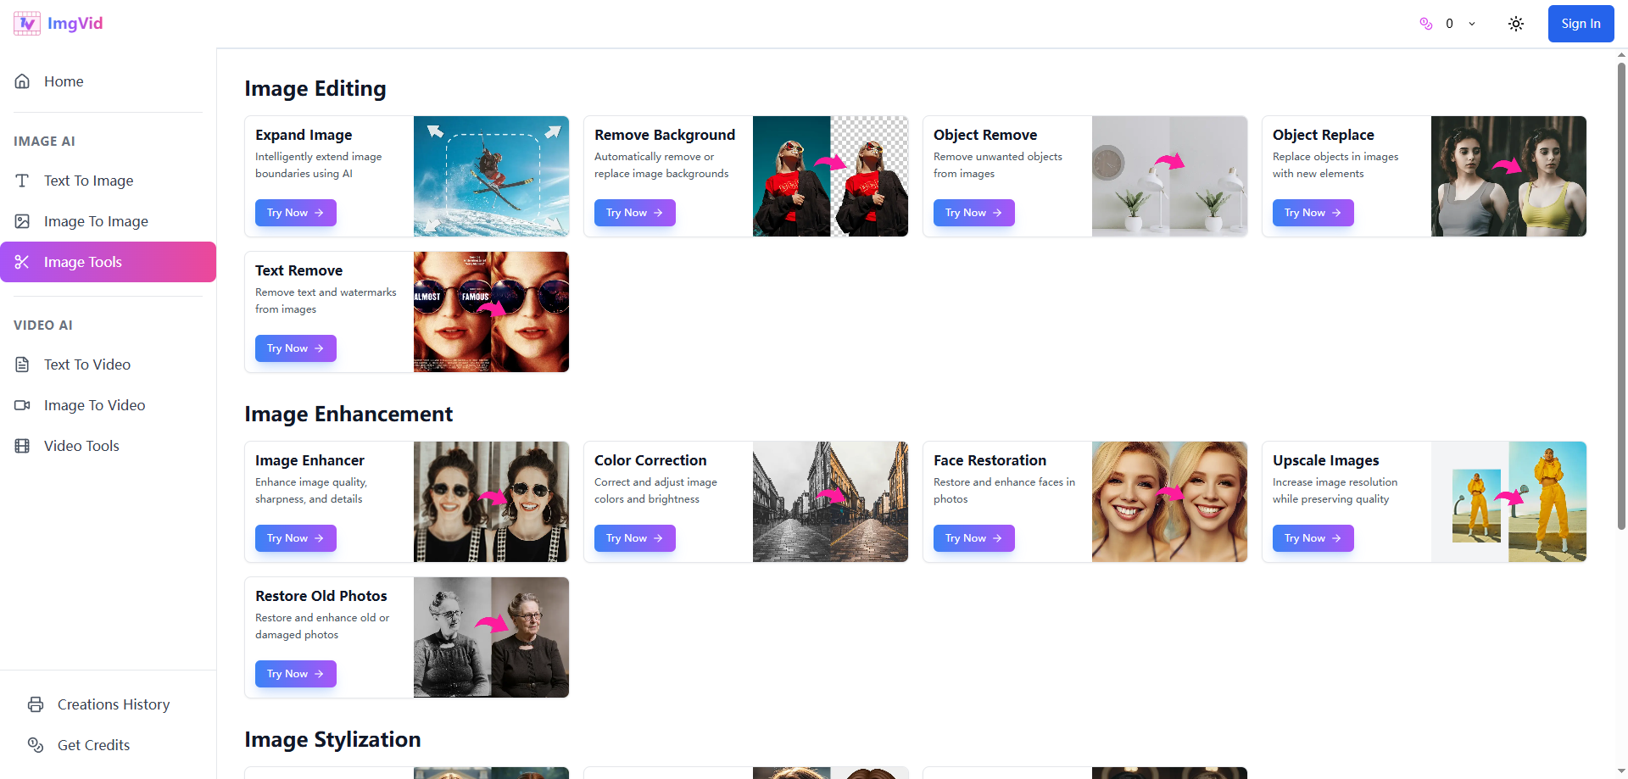Click Try Now for Expand Image
Viewport: 1628px width, 779px height.
(x=295, y=213)
